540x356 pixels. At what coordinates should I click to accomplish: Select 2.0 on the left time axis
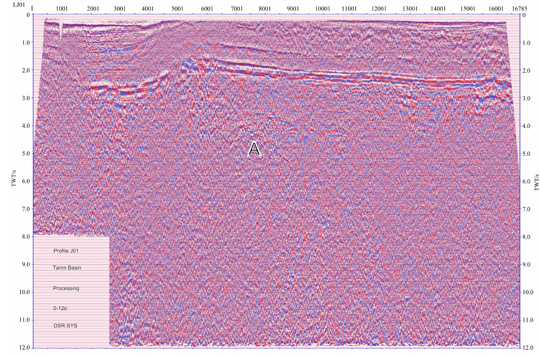25,70
